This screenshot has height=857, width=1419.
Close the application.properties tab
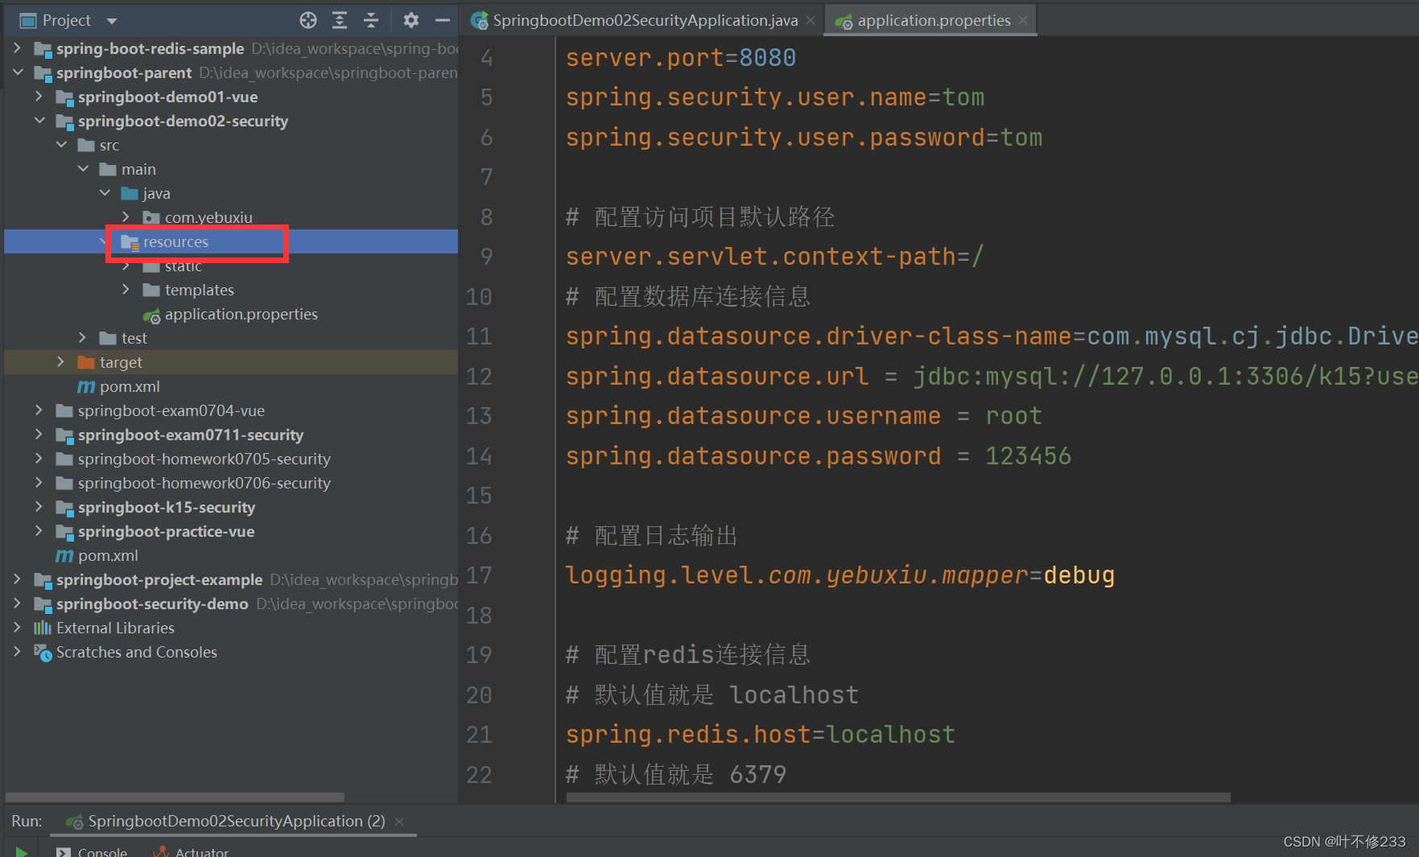pos(1023,20)
